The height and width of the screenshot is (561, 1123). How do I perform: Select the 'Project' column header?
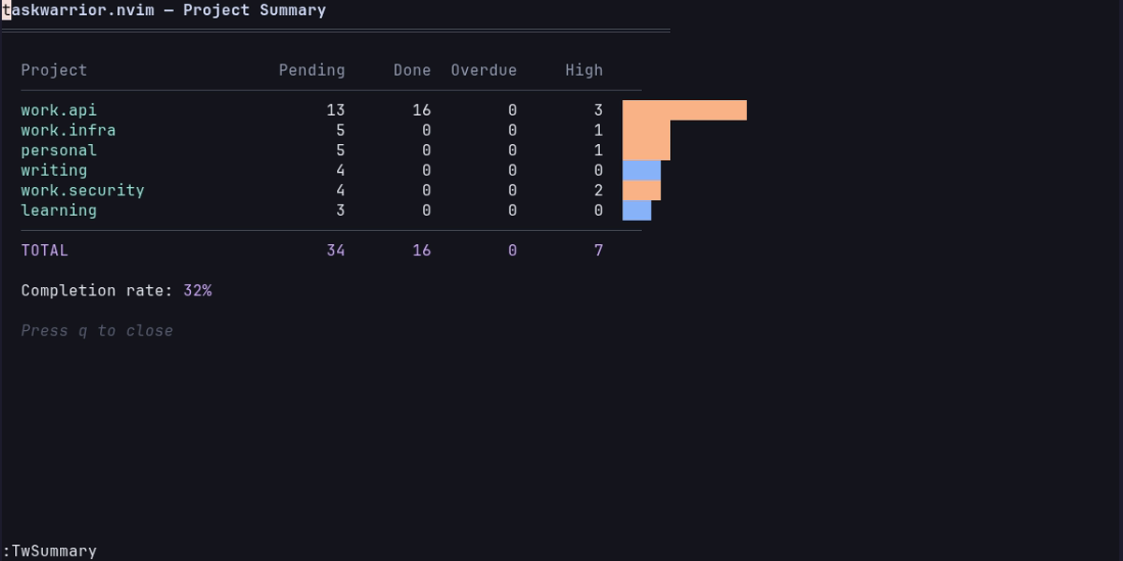click(x=54, y=70)
